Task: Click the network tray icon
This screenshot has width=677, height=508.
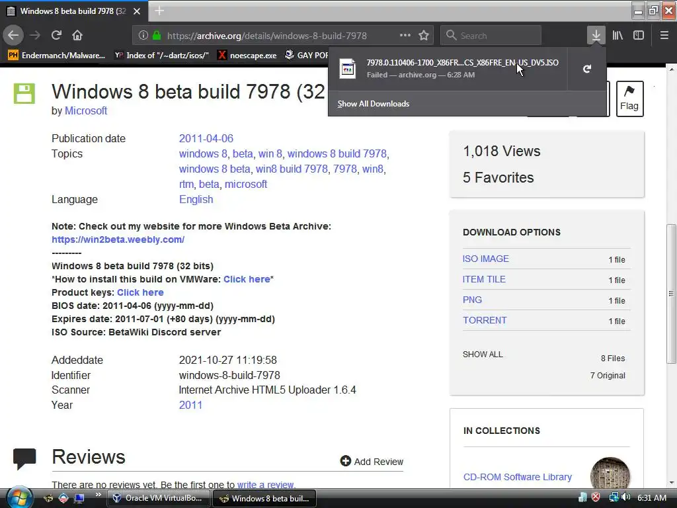Action: click(x=613, y=497)
